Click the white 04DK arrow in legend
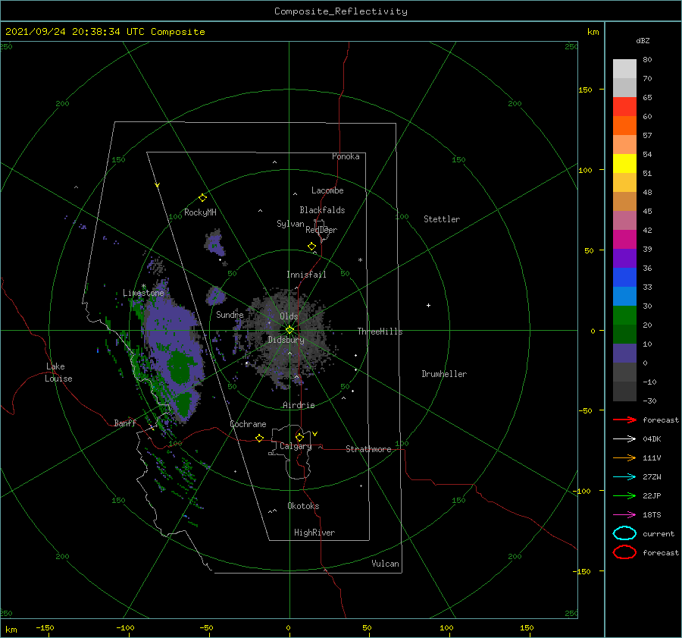682x638 pixels. tap(624, 439)
